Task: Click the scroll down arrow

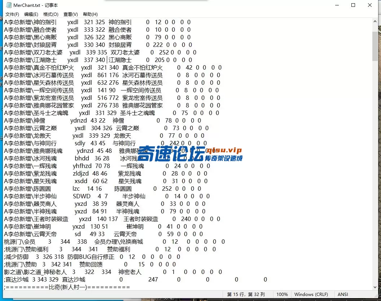Action: click(375, 287)
